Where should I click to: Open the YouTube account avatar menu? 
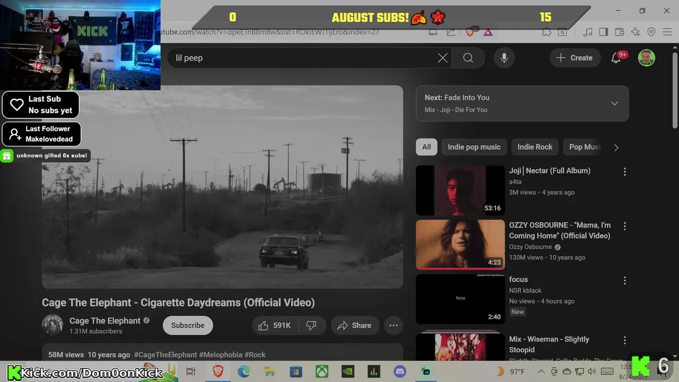coord(646,58)
